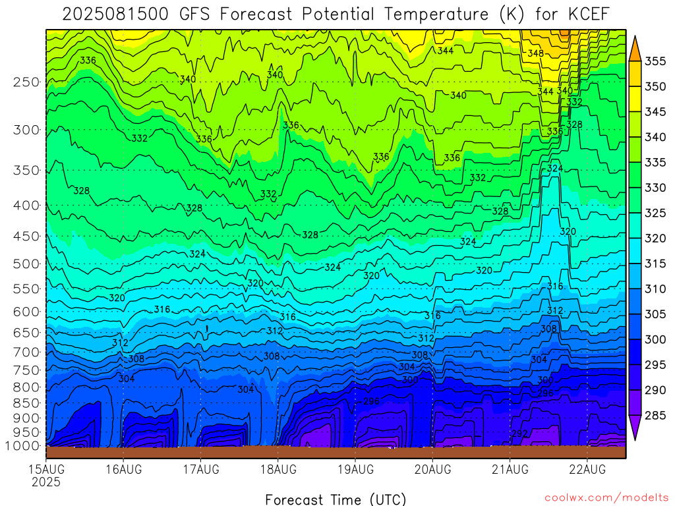Select the 500 pressure level axis label
Screen dimensions: 675x506
pyautogui.click(x=26, y=264)
